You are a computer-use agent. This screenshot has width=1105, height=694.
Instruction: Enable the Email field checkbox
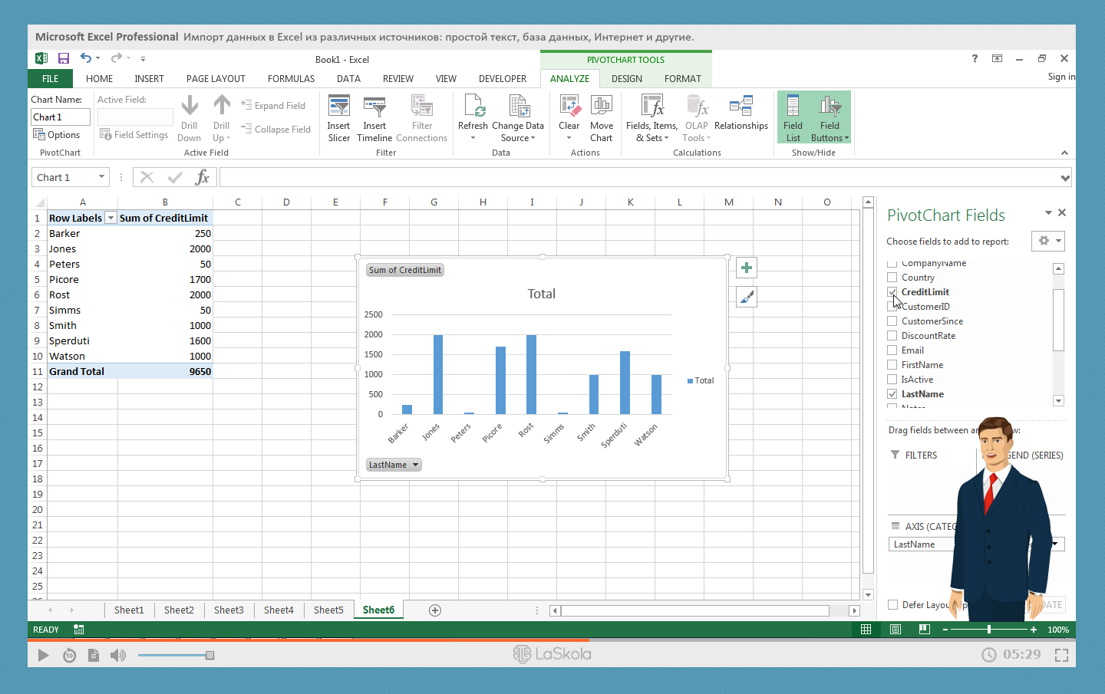coord(892,350)
